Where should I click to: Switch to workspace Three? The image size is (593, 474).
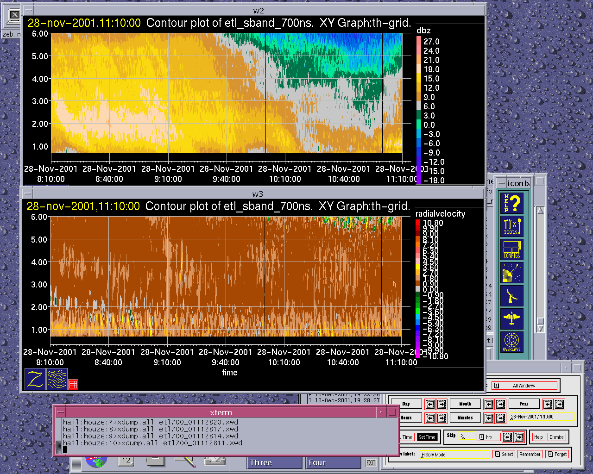point(274,462)
